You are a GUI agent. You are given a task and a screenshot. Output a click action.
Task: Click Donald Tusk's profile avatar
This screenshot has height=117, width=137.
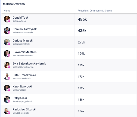tap(7, 19)
